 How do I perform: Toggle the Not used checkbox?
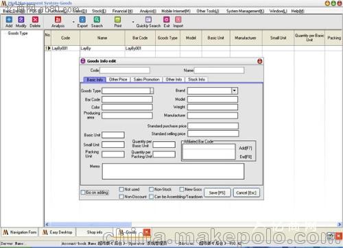click(121, 189)
